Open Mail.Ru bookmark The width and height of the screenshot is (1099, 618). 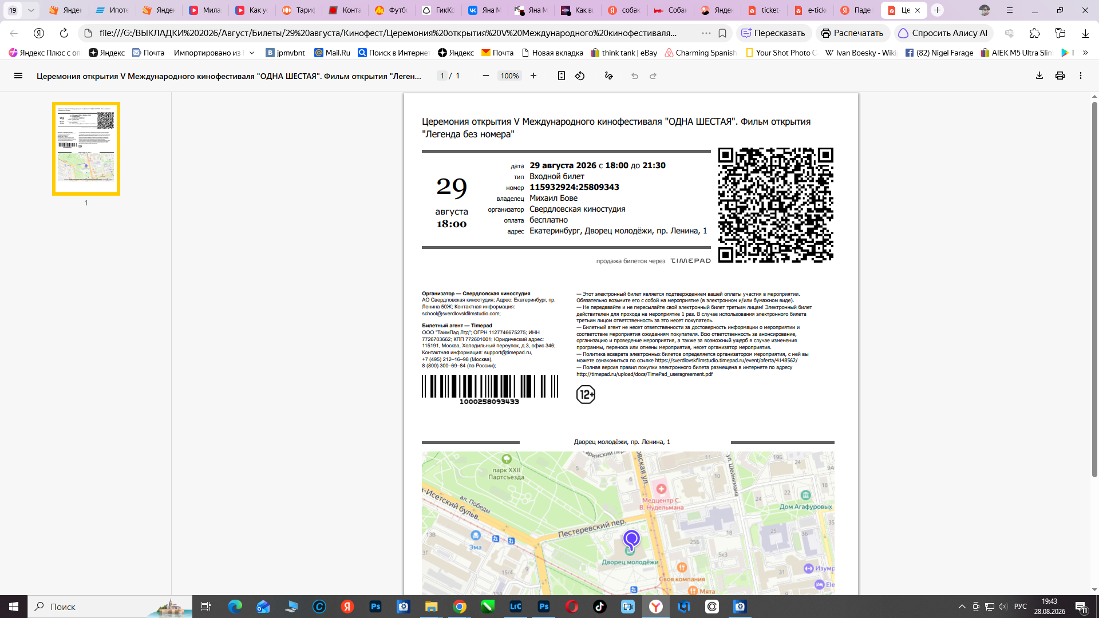coord(333,53)
